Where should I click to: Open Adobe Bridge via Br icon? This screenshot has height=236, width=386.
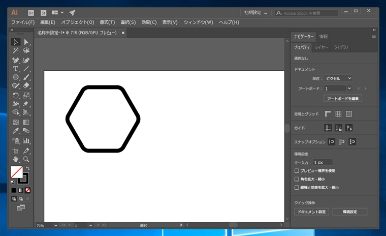click(x=31, y=13)
